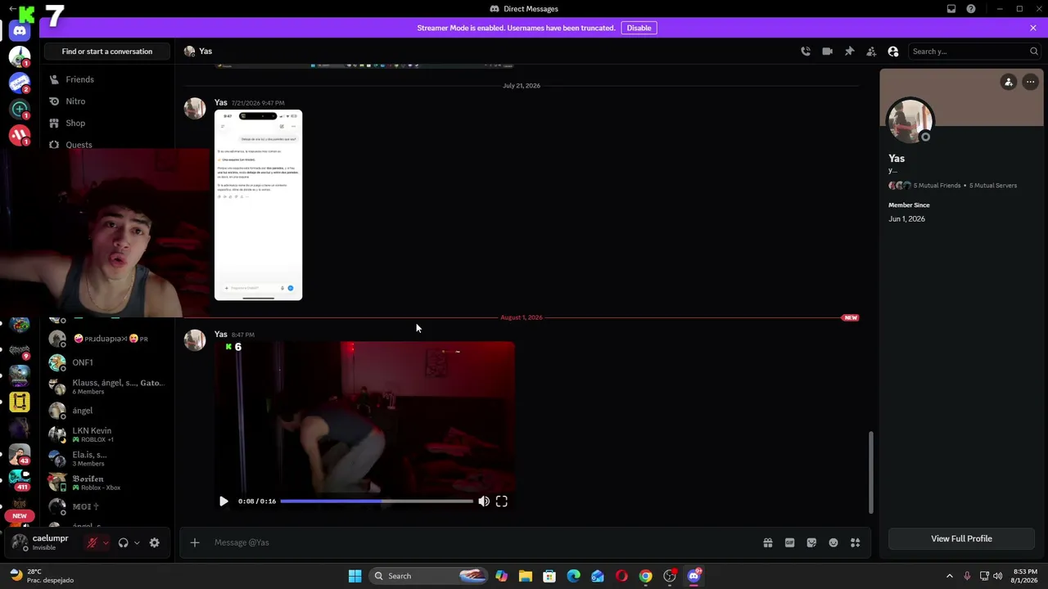
Task: Expand audio output options
Action: click(x=137, y=542)
